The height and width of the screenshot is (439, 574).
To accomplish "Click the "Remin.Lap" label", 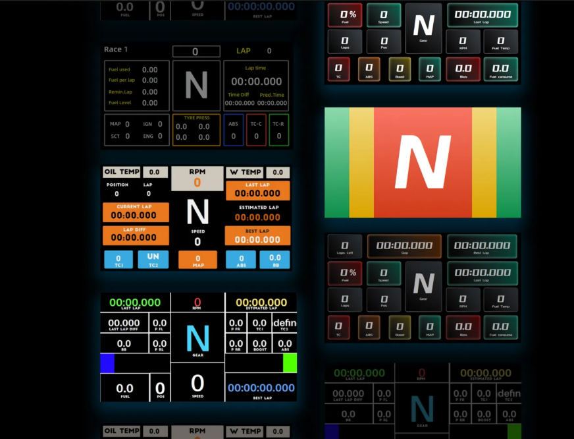I will (120, 92).
